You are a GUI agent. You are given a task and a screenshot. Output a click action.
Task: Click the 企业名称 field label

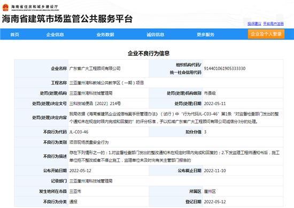[59, 68]
